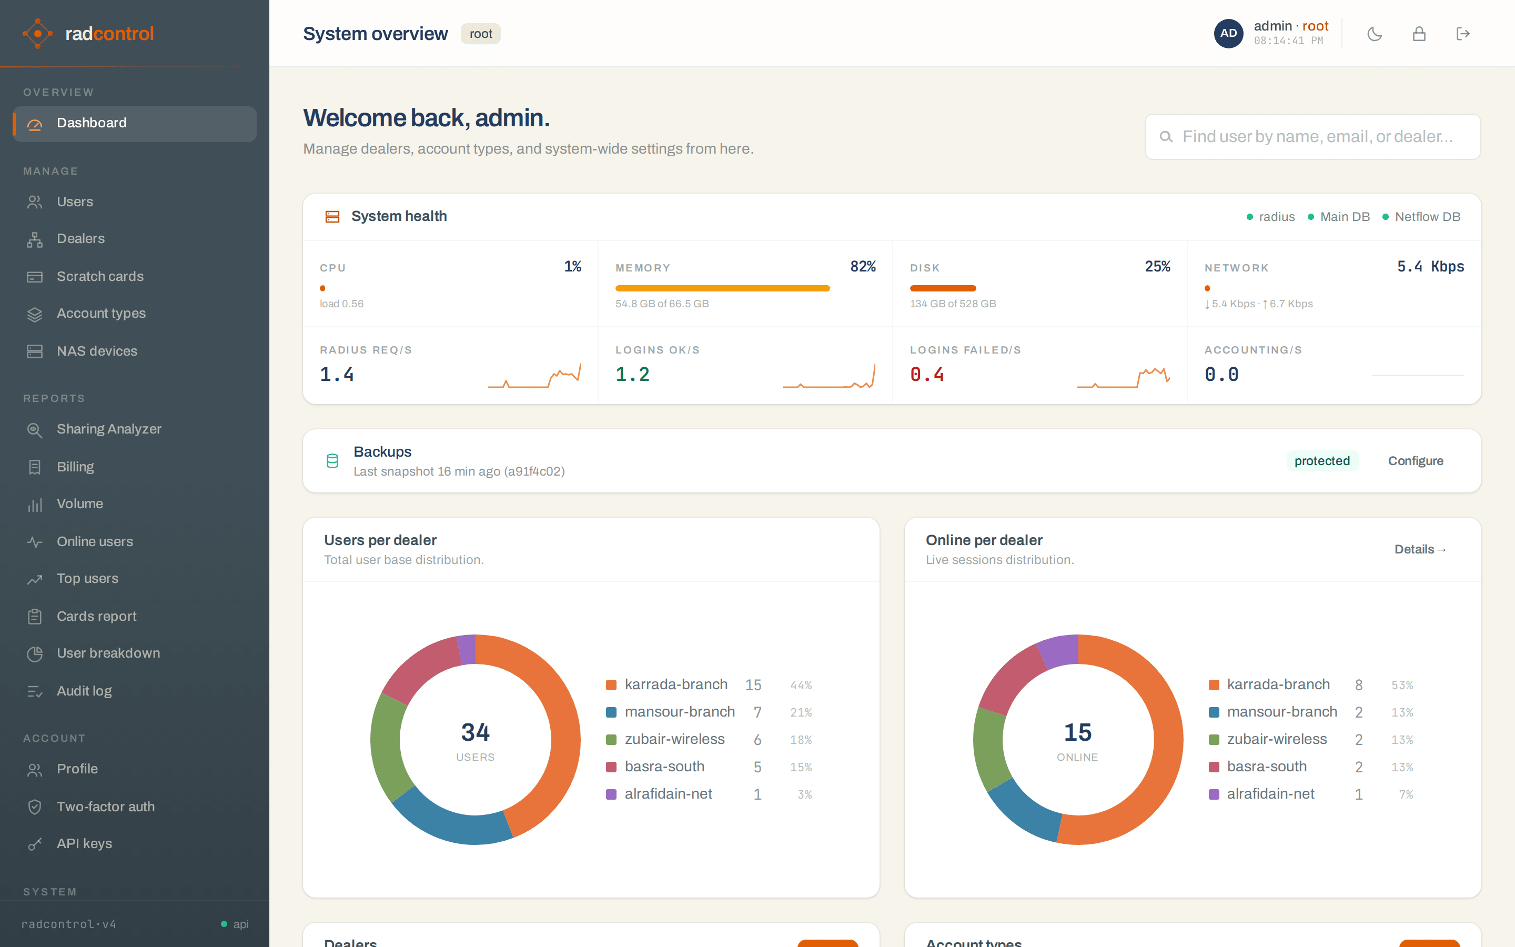Click the Users sidebar icon

(x=35, y=202)
